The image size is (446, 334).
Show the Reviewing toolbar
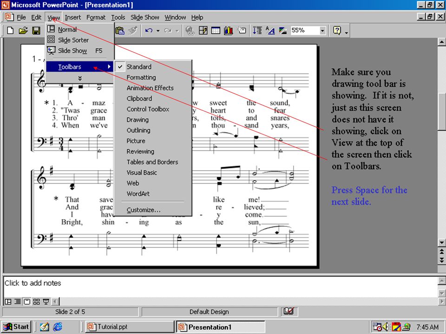(153, 151)
